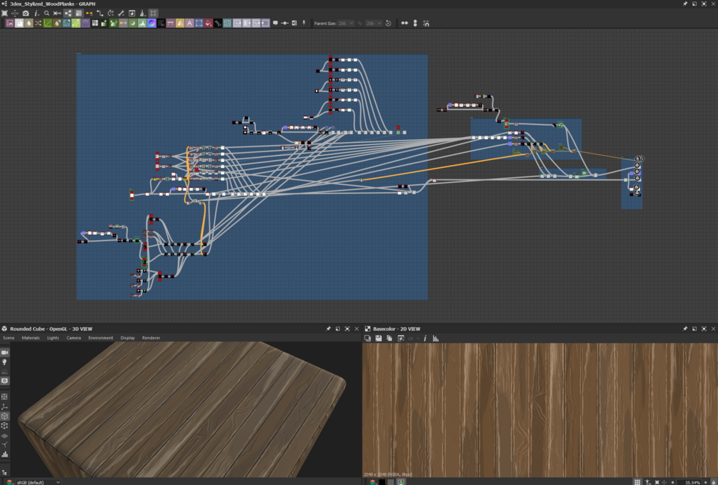The height and width of the screenshot is (485, 718).
Task: Reset graph zoom to 1:1
Action: (x=15, y=14)
